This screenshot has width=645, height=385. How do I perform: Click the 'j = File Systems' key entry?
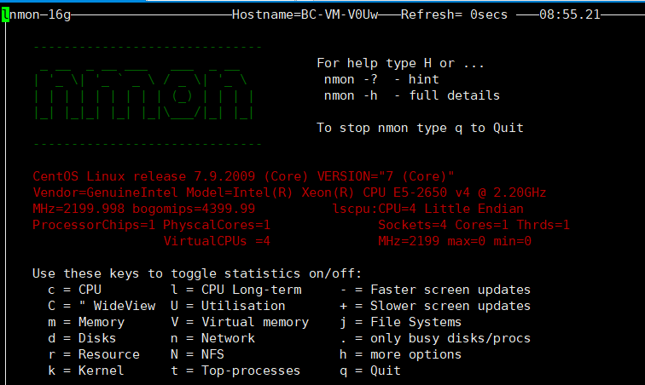(x=401, y=322)
